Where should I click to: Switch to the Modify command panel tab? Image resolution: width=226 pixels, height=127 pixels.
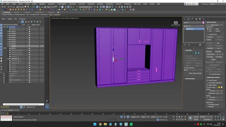pyautogui.click(x=189, y=19)
